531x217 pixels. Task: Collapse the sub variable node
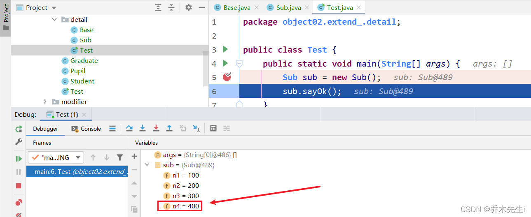point(147,165)
